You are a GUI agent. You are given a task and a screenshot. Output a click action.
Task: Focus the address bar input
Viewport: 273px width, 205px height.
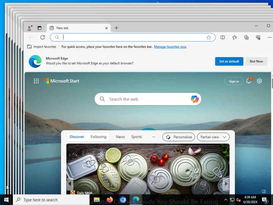[x=133, y=37]
